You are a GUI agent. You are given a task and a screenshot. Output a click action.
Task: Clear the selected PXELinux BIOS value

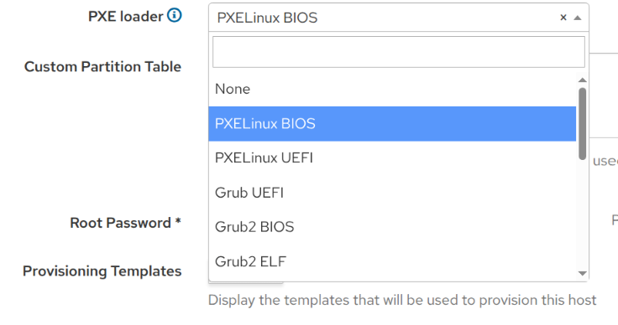(563, 18)
